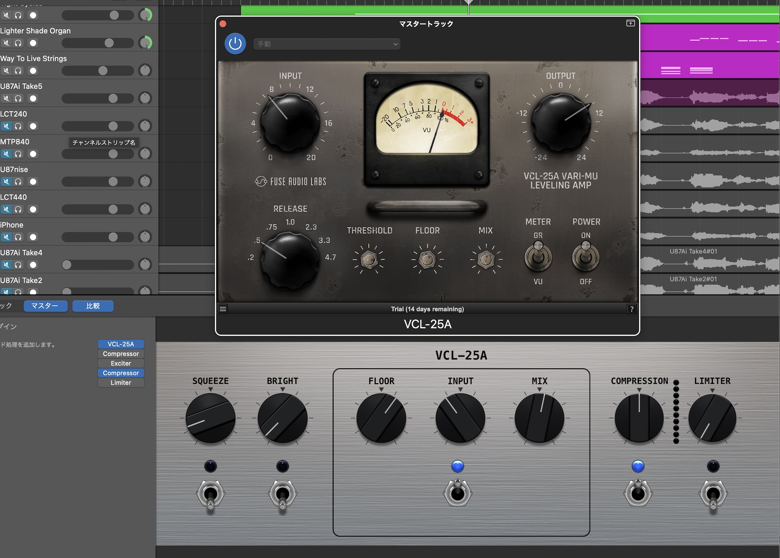Image resolution: width=780 pixels, height=558 pixels.
Task: Toggle the BRIGHT switch in lower panel
Action: click(x=282, y=495)
